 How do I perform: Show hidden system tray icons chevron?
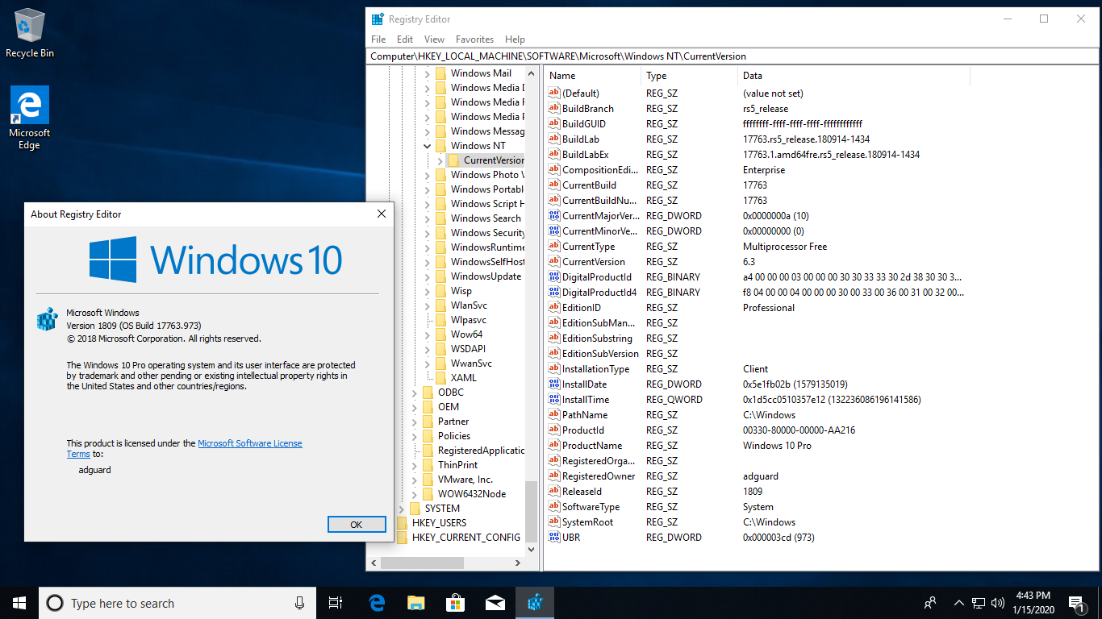958,603
